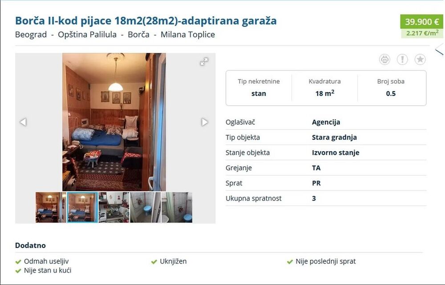Viewport: 445px width, 285px height.
Task: Open the last thumbnail with blue stool
Action: 177,207
